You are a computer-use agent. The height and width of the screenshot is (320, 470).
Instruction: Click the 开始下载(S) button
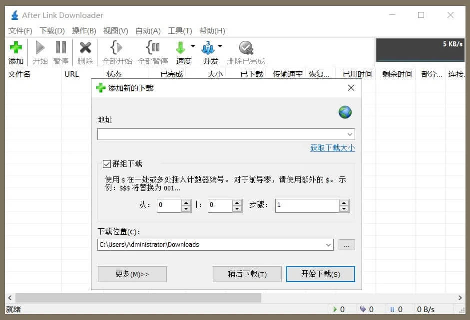(x=321, y=274)
